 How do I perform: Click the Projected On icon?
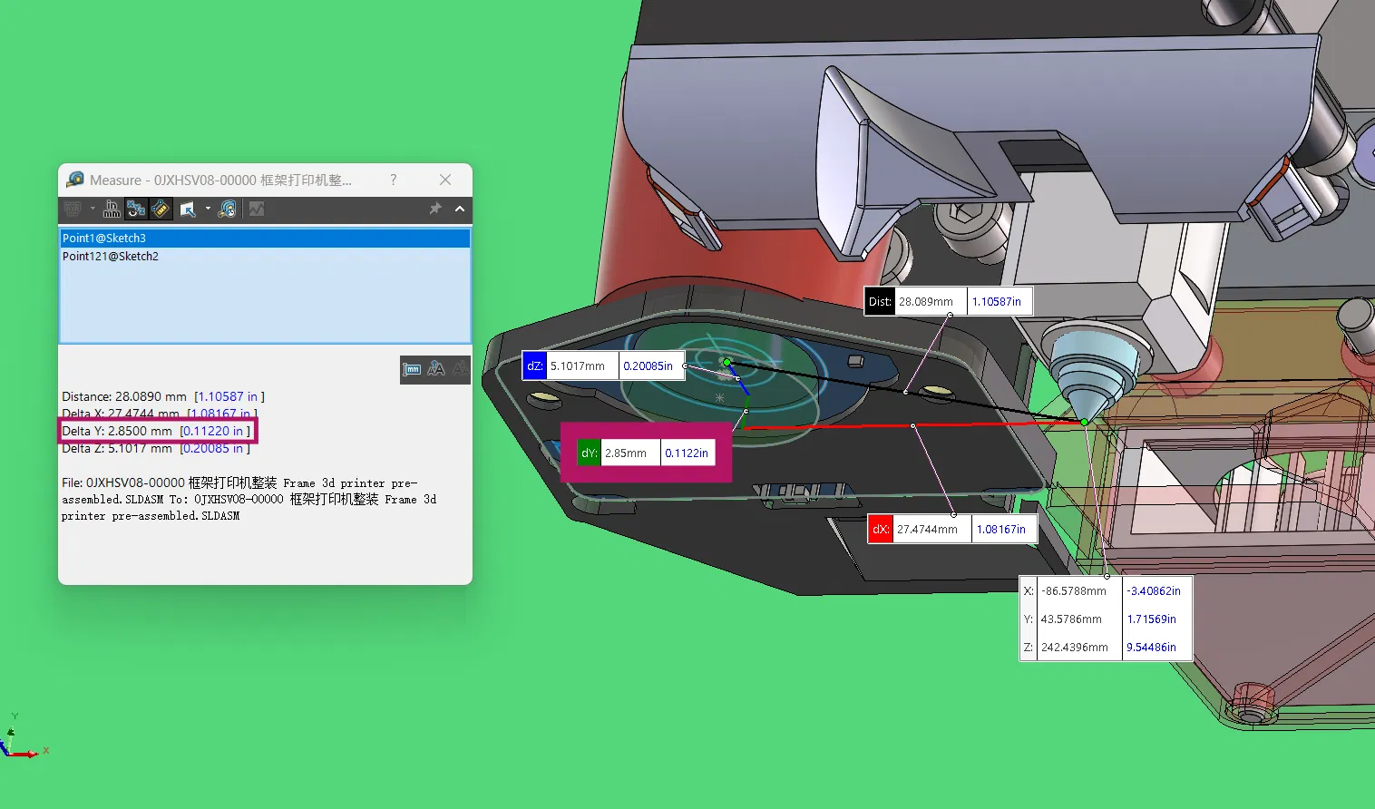pyautogui.click(x=188, y=210)
